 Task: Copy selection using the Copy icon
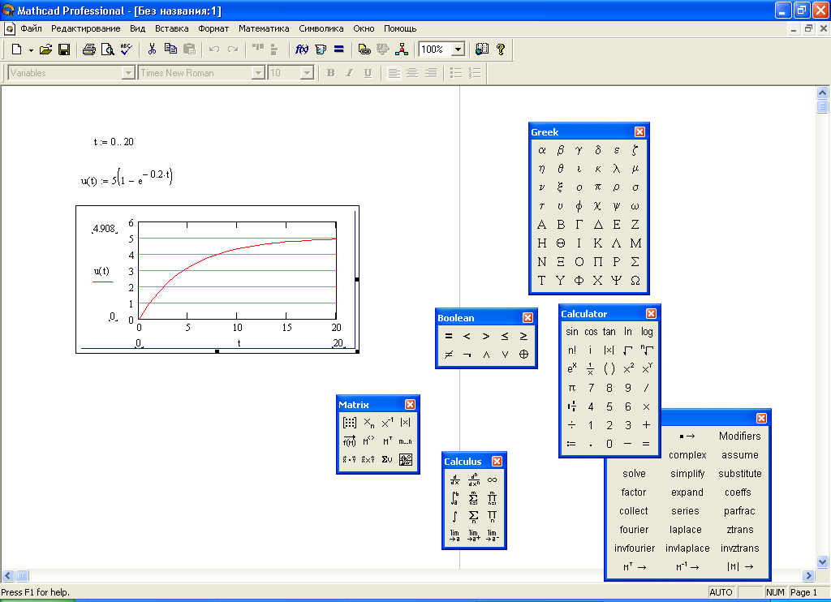[x=170, y=49]
